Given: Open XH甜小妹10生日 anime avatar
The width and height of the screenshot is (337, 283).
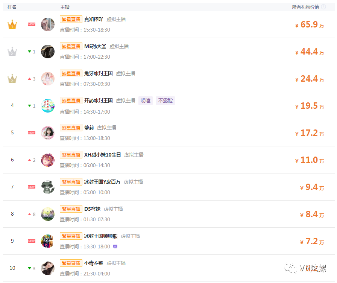Looking at the screenshot, I should (48, 160).
